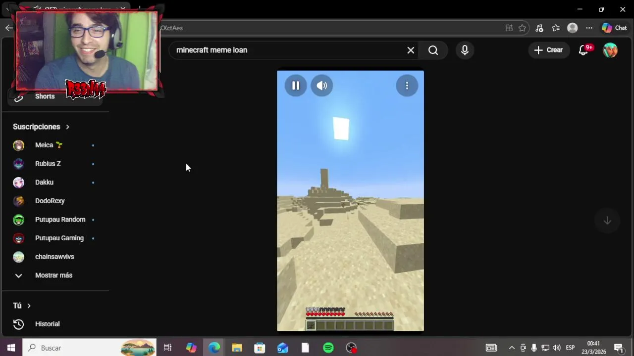Click the split screen icon in the address bar

pos(509,28)
